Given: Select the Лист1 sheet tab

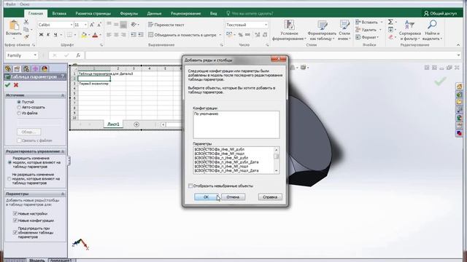Looking at the screenshot, I should coord(113,124).
